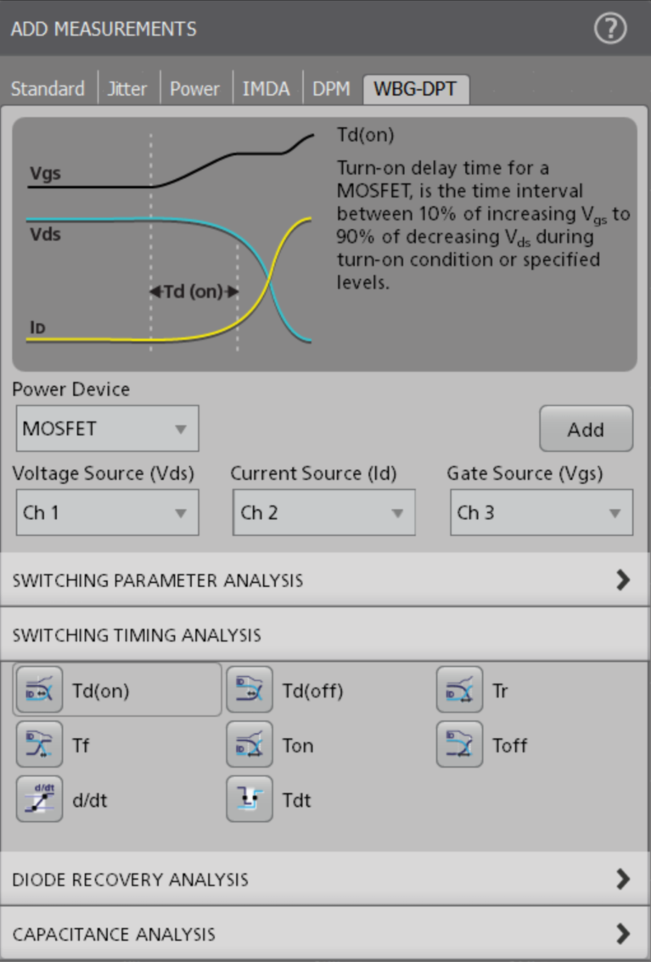Viewport: 651px width, 962px height.
Task: Switch to the Jitter tab
Action: [x=126, y=89]
